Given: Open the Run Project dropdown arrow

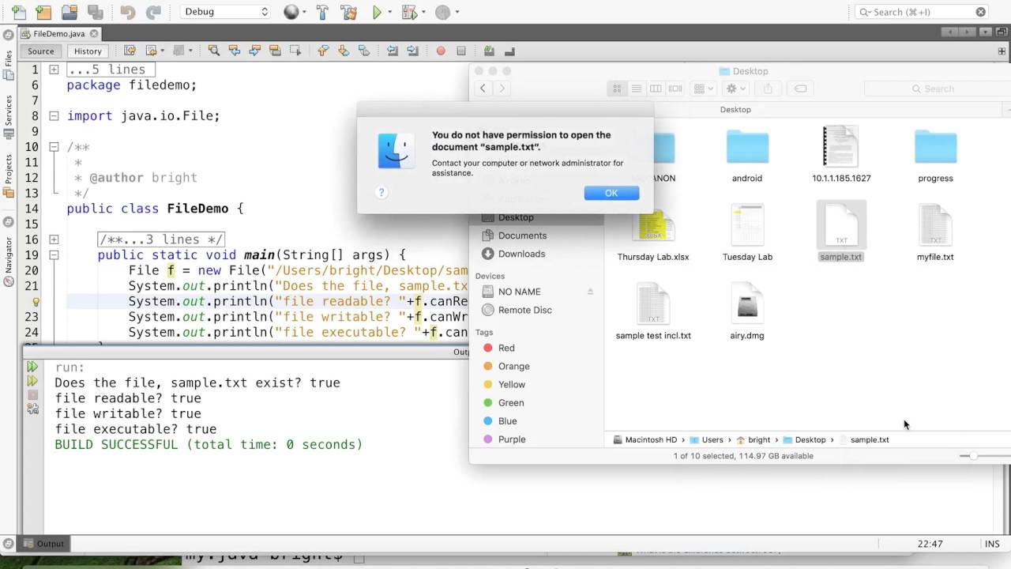Looking at the screenshot, I should 389,13.
